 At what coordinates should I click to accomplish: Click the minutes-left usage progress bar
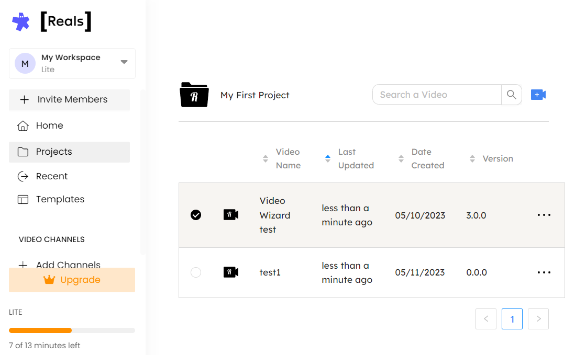pyautogui.click(x=72, y=330)
